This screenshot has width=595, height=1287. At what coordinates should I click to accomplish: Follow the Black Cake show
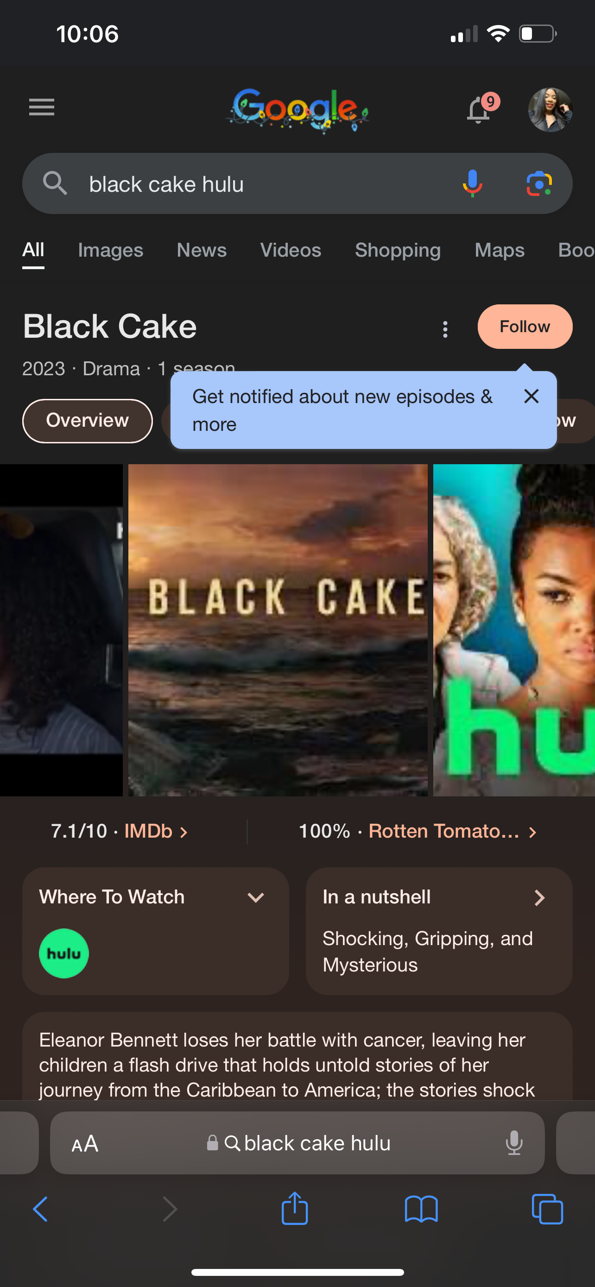coord(525,327)
